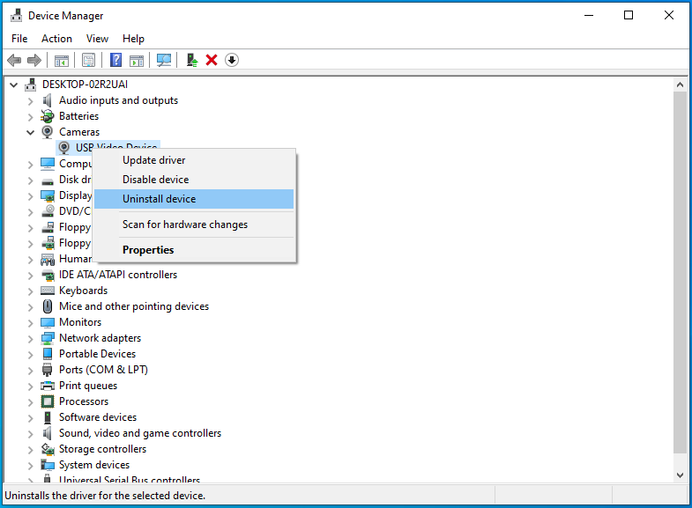Screen dimensions: 692x508
Task: Click the Help toolbar icon
Action: (115, 60)
